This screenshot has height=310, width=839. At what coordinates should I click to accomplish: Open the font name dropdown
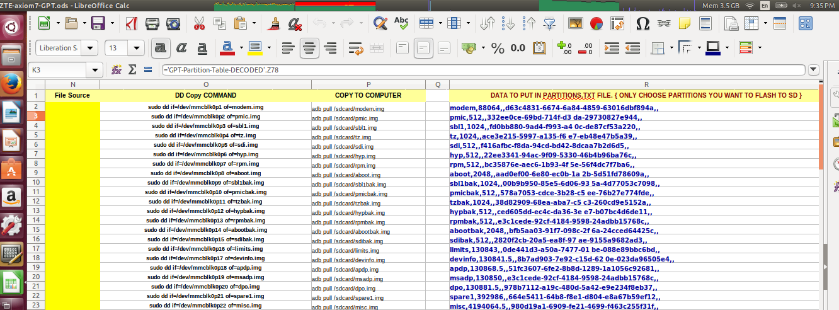[91, 48]
